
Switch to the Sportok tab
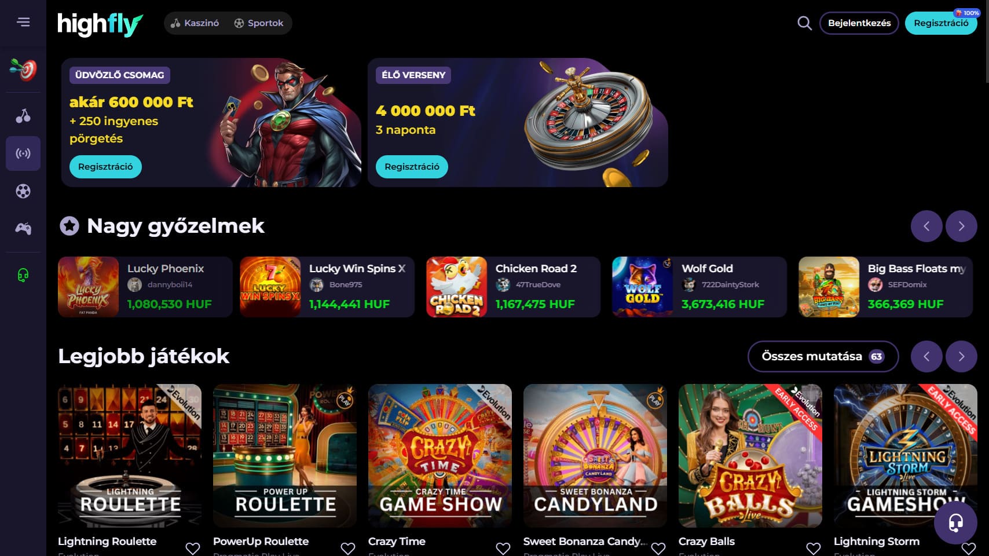click(259, 23)
